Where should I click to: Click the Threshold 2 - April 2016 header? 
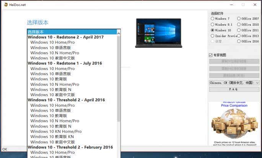click(x=66, y=100)
